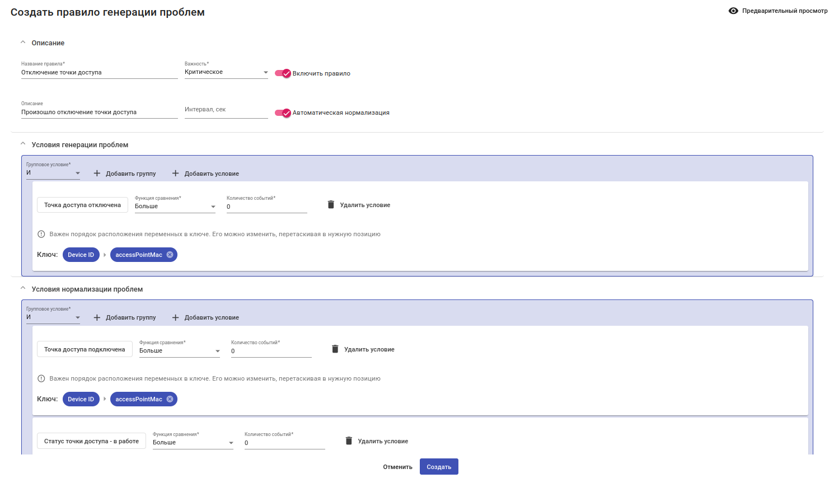Click the 'Интервал, сек' input field
The height and width of the screenshot is (478, 834).
click(x=226, y=110)
